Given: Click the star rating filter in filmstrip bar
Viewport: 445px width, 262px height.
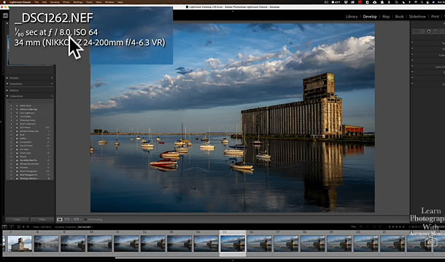Looking at the screenshot, I should click(397, 227).
